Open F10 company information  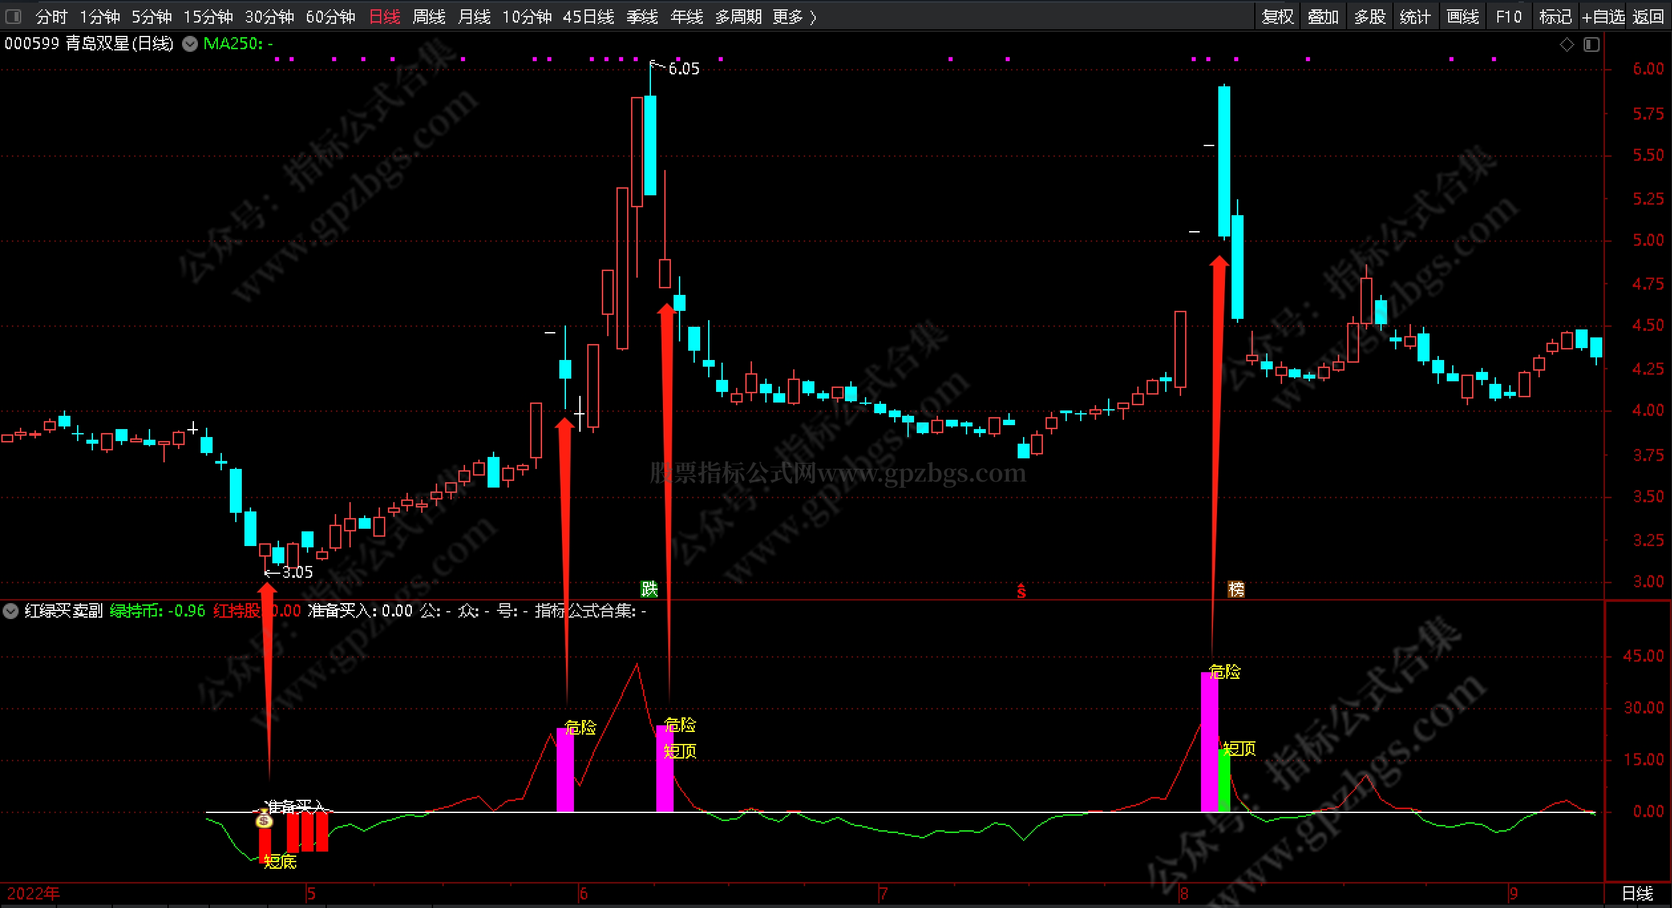coord(1509,17)
